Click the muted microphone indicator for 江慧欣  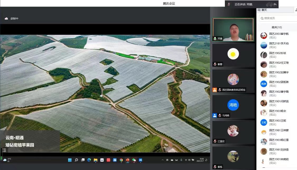215,141
